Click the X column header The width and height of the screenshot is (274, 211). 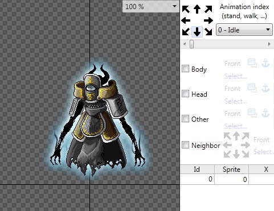point(261,169)
